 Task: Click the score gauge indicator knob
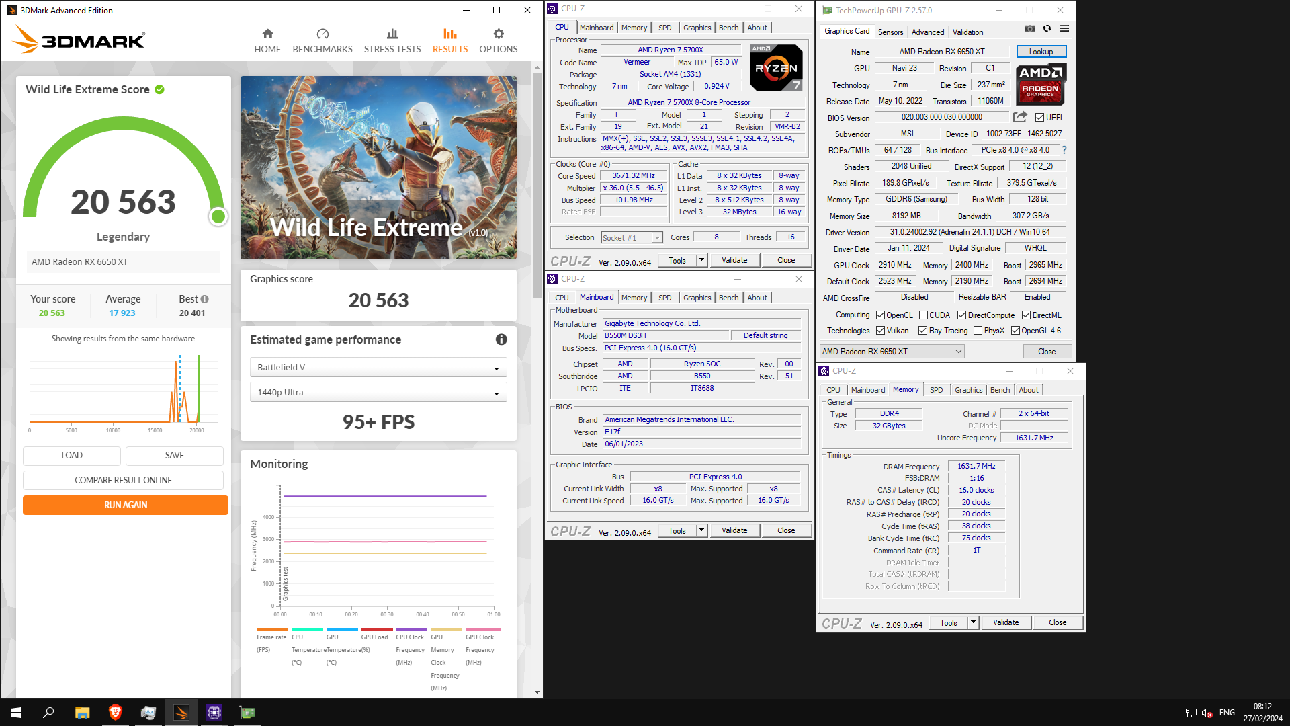click(218, 216)
